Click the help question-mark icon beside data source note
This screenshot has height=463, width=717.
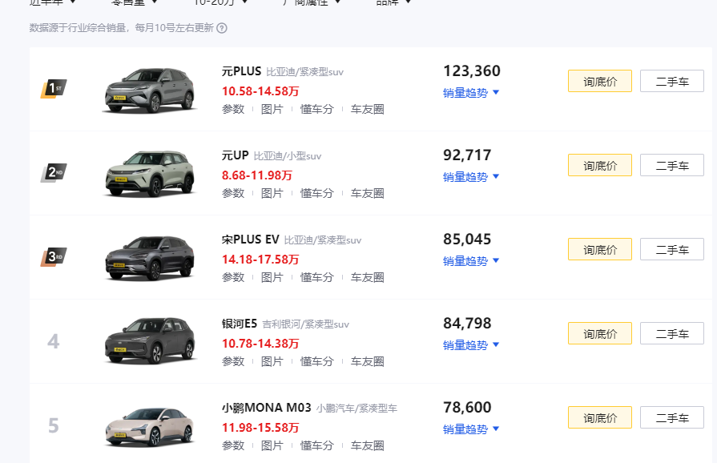[222, 28]
